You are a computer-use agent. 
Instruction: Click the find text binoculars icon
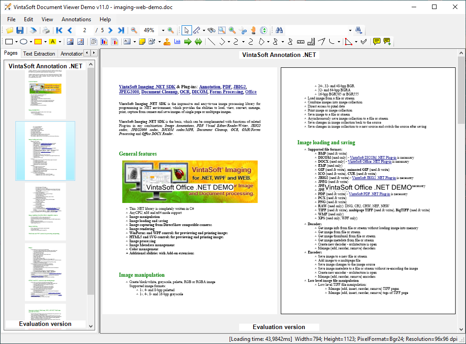[279, 30]
